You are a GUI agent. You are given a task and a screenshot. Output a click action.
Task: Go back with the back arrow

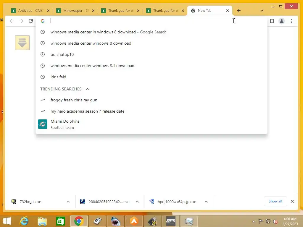tap(12, 21)
